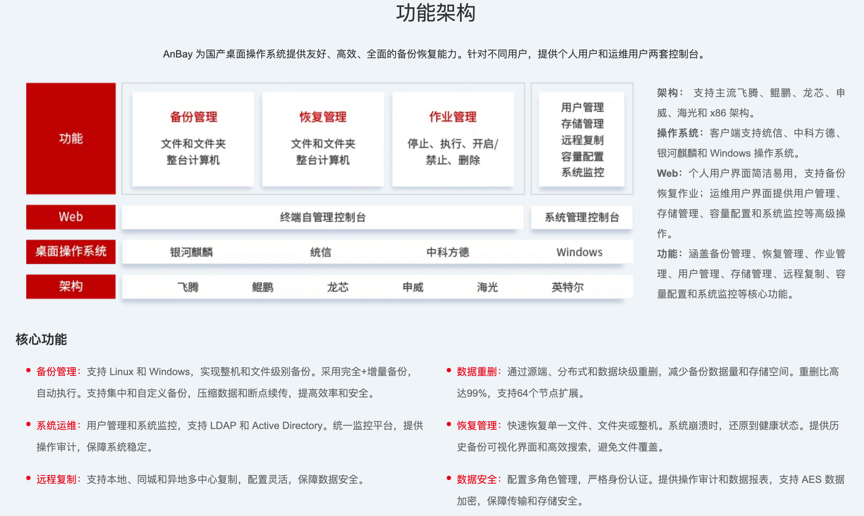
Task: Click the red "数据重删:" bullet label
Action: pos(479,372)
